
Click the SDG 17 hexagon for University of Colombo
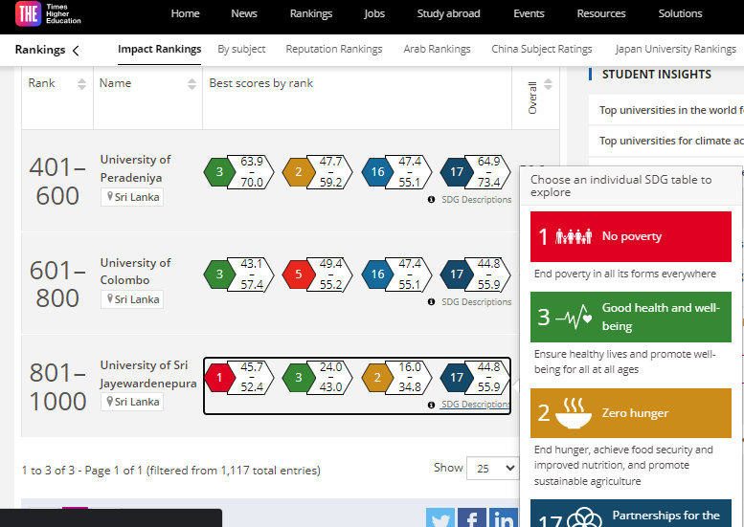click(x=457, y=274)
